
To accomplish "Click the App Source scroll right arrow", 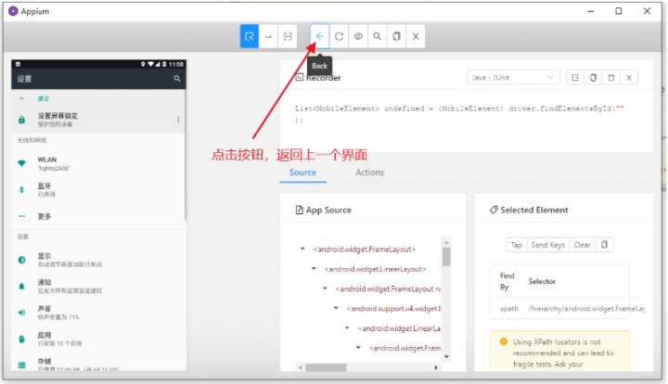I will 436,367.
